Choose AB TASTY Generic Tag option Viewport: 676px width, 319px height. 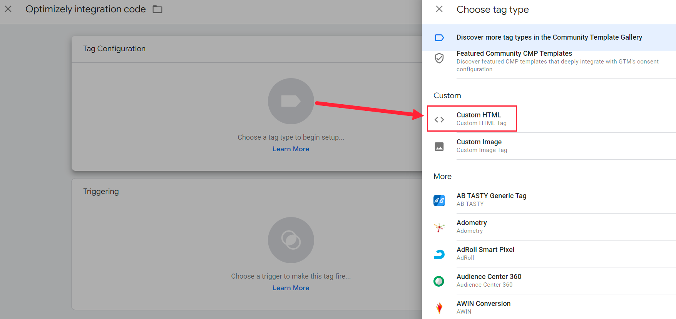point(491,199)
